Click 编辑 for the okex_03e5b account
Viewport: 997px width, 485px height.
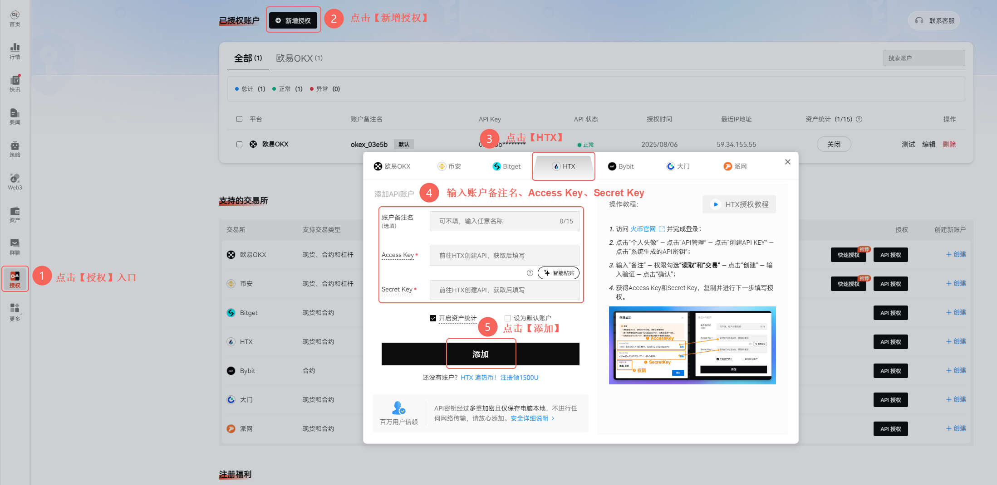click(x=928, y=144)
